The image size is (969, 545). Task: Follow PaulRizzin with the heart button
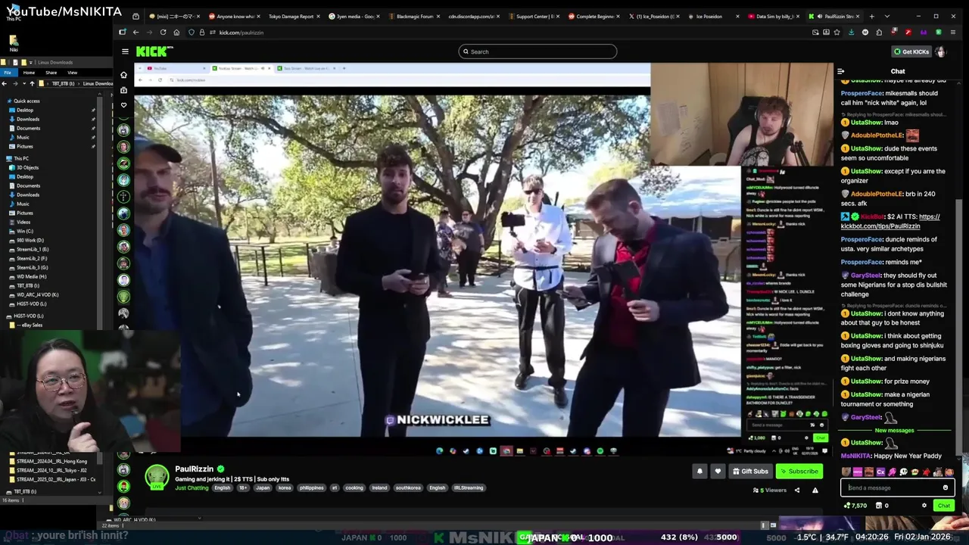point(718,471)
